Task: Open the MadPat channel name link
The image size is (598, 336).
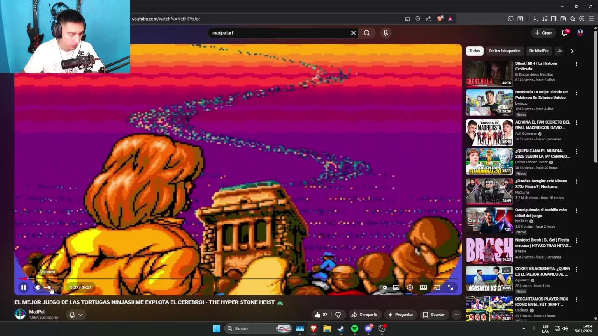Action: (x=37, y=312)
